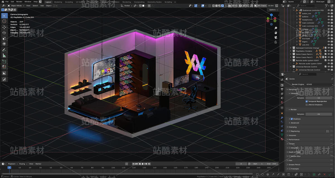The width and height of the screenshot is (335, 178).
Task: Enable the Freestyle checkbox
Action: (289, 169)
